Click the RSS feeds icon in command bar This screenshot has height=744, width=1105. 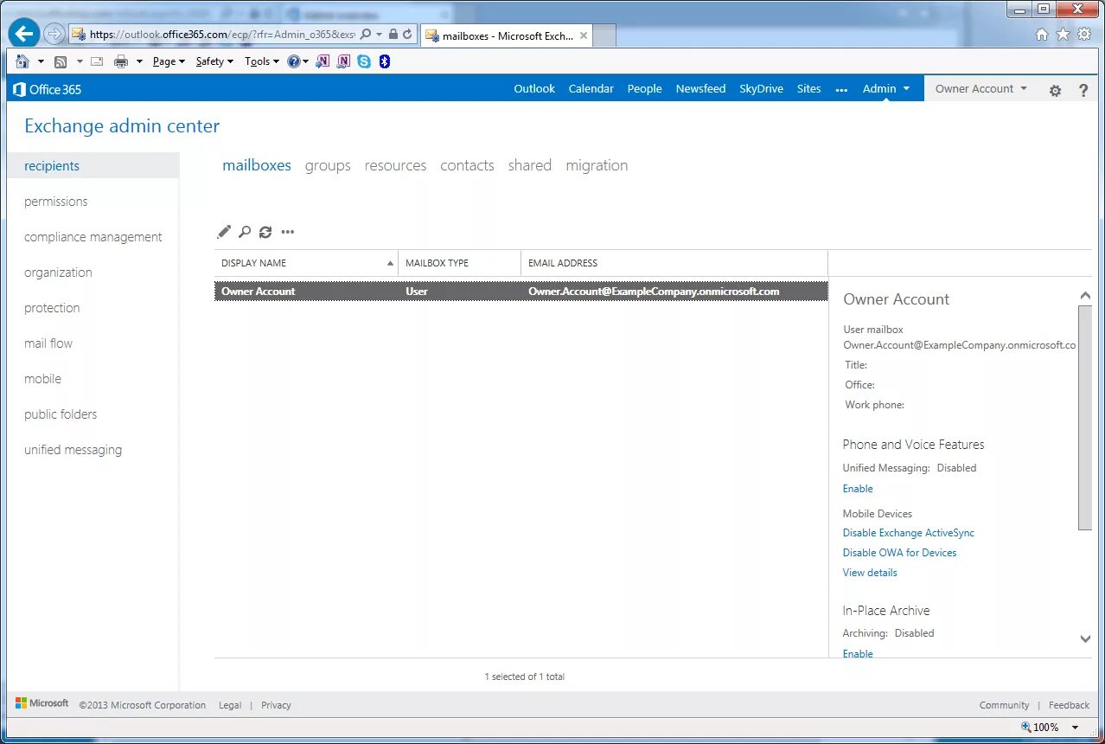[61, 61]
